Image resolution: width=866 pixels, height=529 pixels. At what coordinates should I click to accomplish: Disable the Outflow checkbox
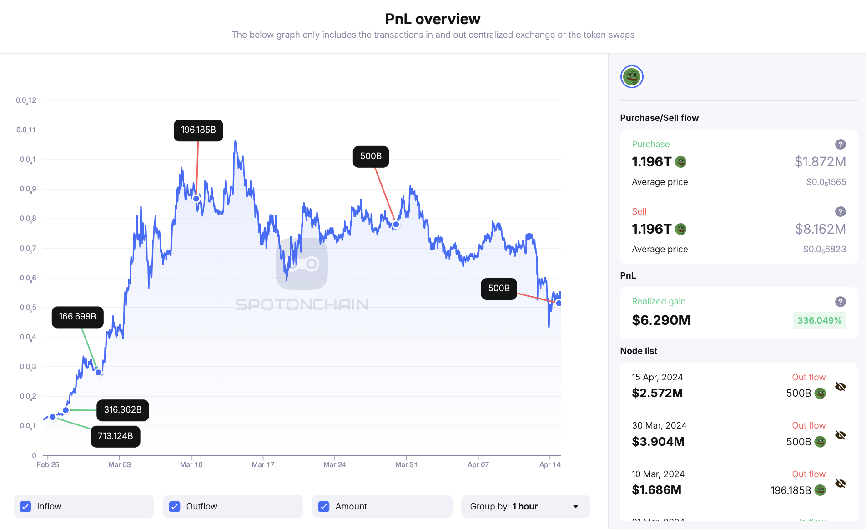point(175,506)
